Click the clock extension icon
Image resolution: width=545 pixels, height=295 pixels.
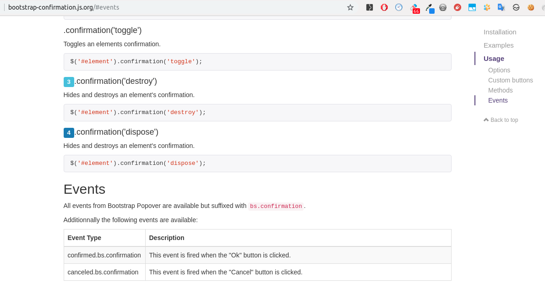tap(399, 7)
